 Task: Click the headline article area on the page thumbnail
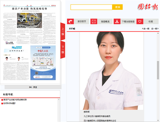(x=29, y=26)
